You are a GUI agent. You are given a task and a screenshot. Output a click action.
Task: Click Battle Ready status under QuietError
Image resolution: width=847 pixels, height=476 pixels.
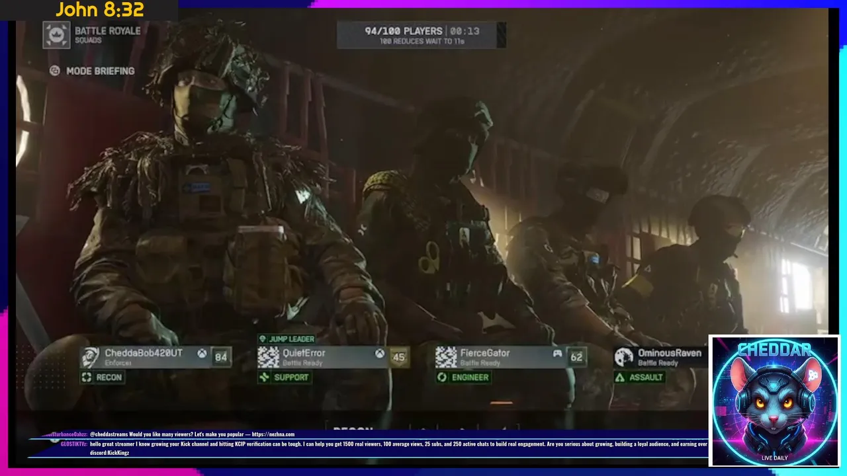pyautogui.click(x=301, y=363)
